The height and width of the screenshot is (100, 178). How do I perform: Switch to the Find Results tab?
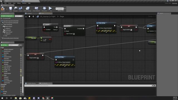click(x=44, y=83)
